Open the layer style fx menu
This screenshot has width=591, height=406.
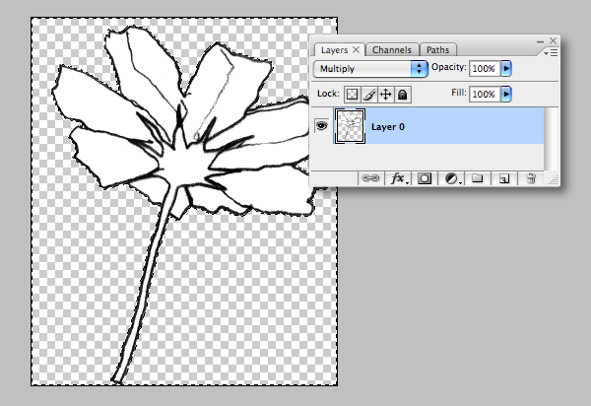[399, 178]
